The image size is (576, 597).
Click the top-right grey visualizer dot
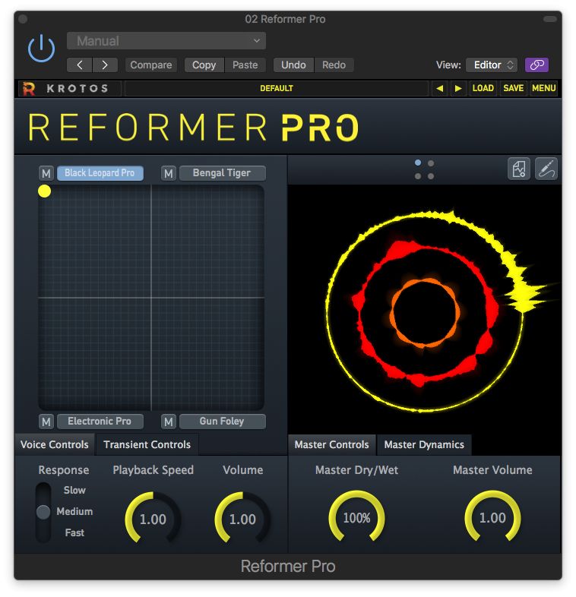point(431,163)
